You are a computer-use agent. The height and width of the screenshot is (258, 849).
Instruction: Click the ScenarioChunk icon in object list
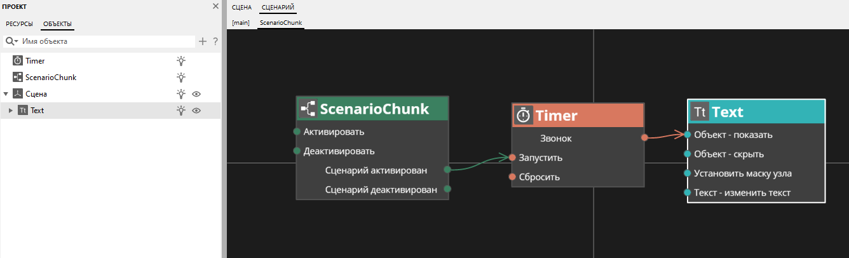pos(18,78)
